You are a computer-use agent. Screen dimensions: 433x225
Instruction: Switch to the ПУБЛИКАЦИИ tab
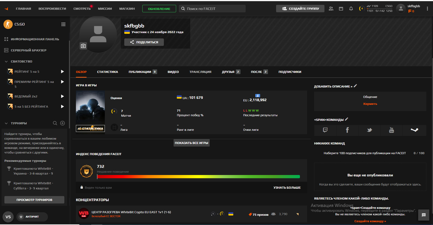tap(142, 72)
